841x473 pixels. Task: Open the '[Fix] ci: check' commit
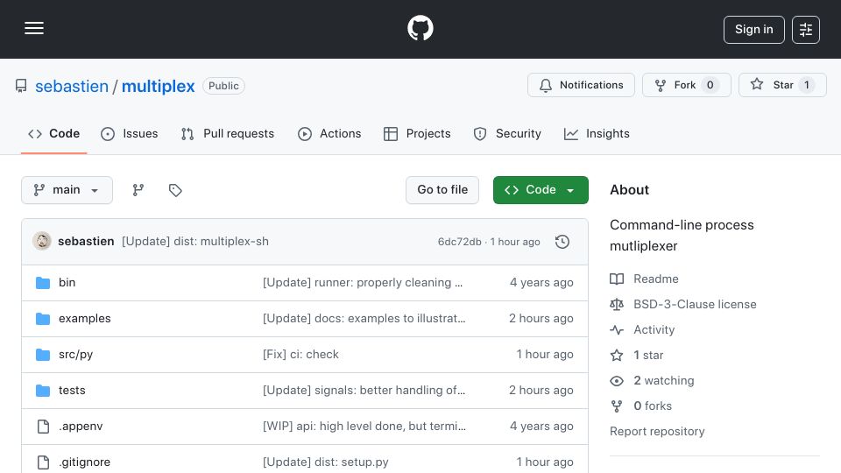coord(300,355)
